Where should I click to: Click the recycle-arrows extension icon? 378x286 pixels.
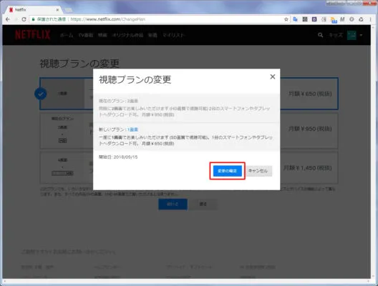[361, 19]
